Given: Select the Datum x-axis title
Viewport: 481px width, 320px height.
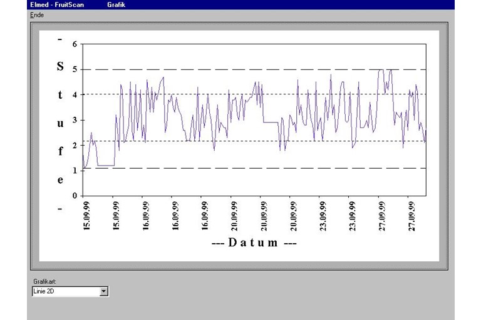Looking at the screenshot, I should click(x=254, y=242).
